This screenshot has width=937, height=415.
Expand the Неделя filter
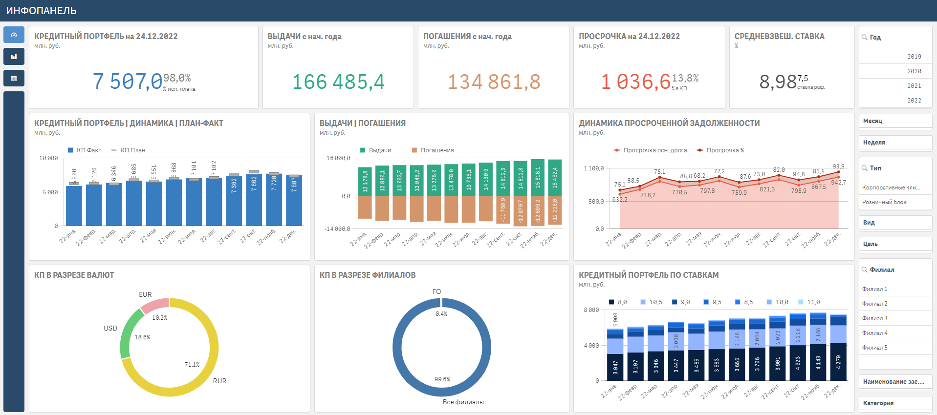(895, 143)
